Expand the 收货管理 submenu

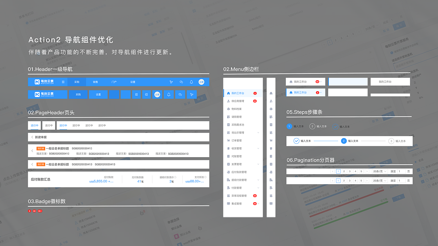click(x=258, y=148)
